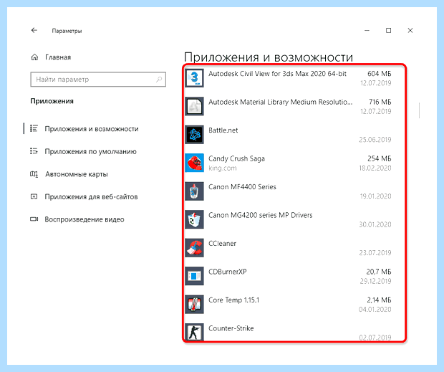
Task: Focus the Найти параметр search field
Action: [x=98, y=80]
